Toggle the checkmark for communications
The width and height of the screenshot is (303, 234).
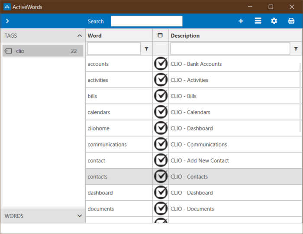pos(161,144)
